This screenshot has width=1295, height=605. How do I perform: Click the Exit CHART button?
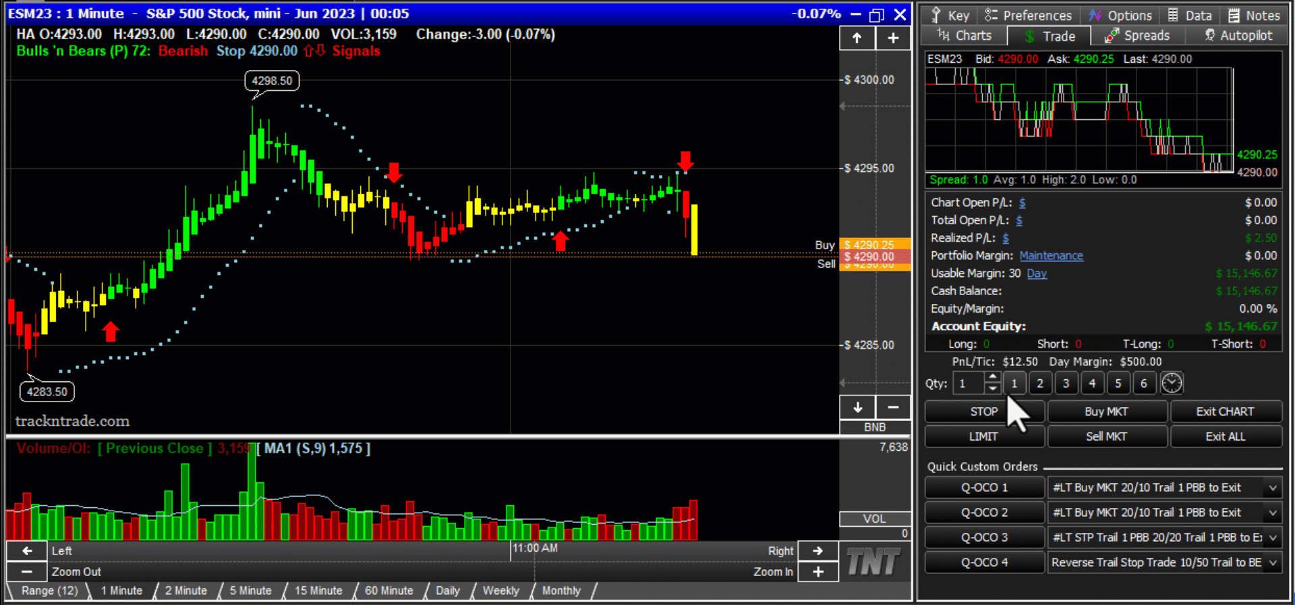pos(1226,412)
